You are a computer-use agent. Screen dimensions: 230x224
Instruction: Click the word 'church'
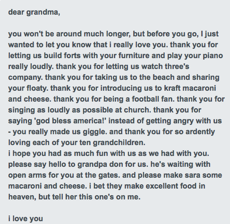coord(136,110)
